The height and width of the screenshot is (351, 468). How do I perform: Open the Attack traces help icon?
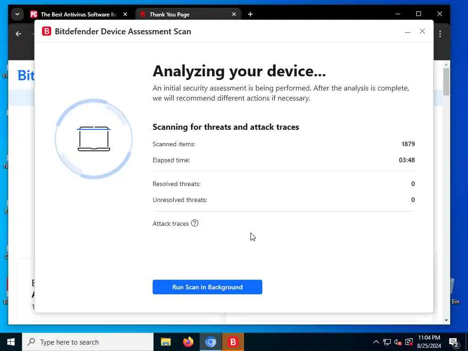pos(195,223)
